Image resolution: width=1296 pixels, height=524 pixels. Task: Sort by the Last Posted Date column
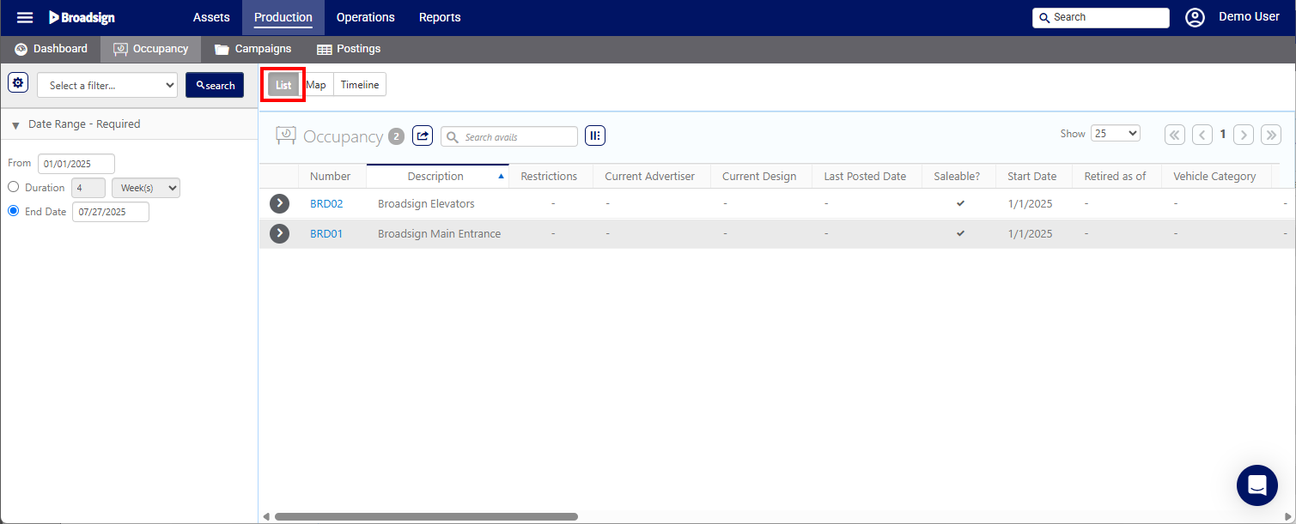click(865, 176)
